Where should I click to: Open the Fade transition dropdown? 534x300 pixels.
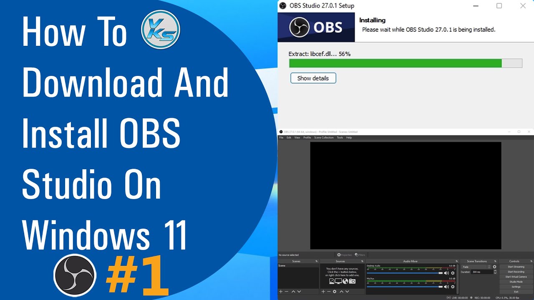[476, 267]
